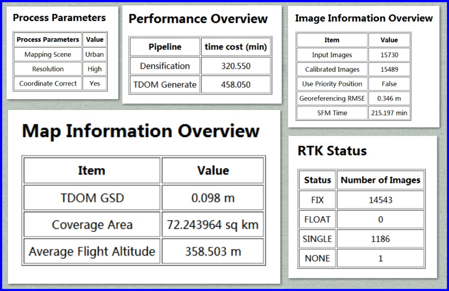Select the SFM Time row label
This screenshot has width=449, height=291.
(x=332, y=113)
